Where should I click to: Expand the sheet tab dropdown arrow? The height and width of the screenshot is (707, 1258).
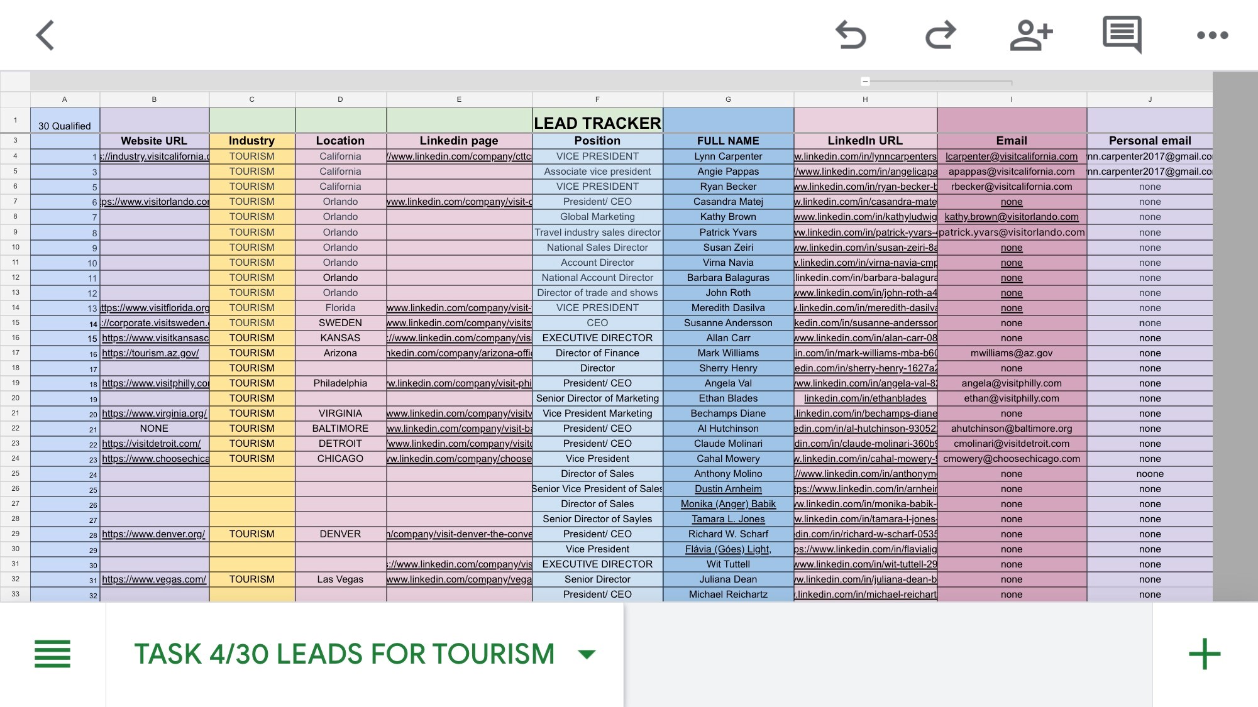(587, 654)
